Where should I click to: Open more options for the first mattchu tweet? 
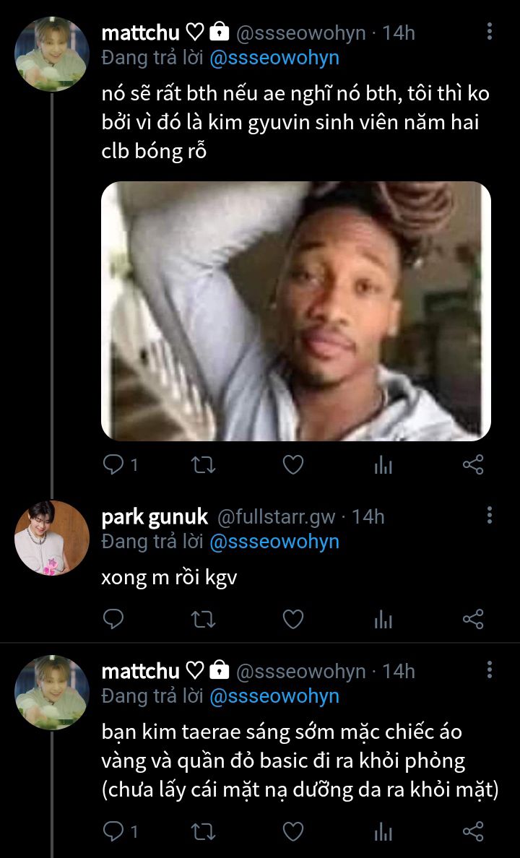click(490, 32)
